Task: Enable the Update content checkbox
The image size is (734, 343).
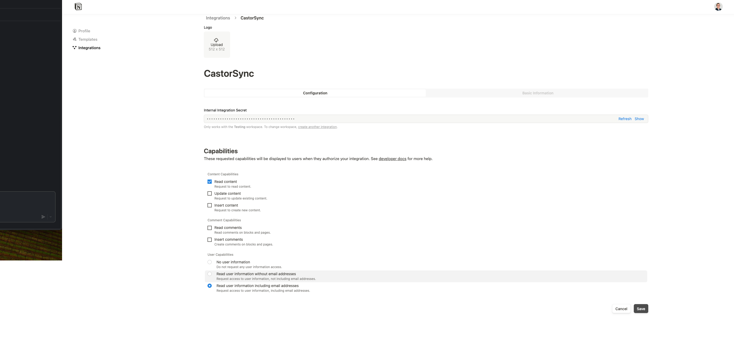Action: pyautogui.click(x=210, y=193)
